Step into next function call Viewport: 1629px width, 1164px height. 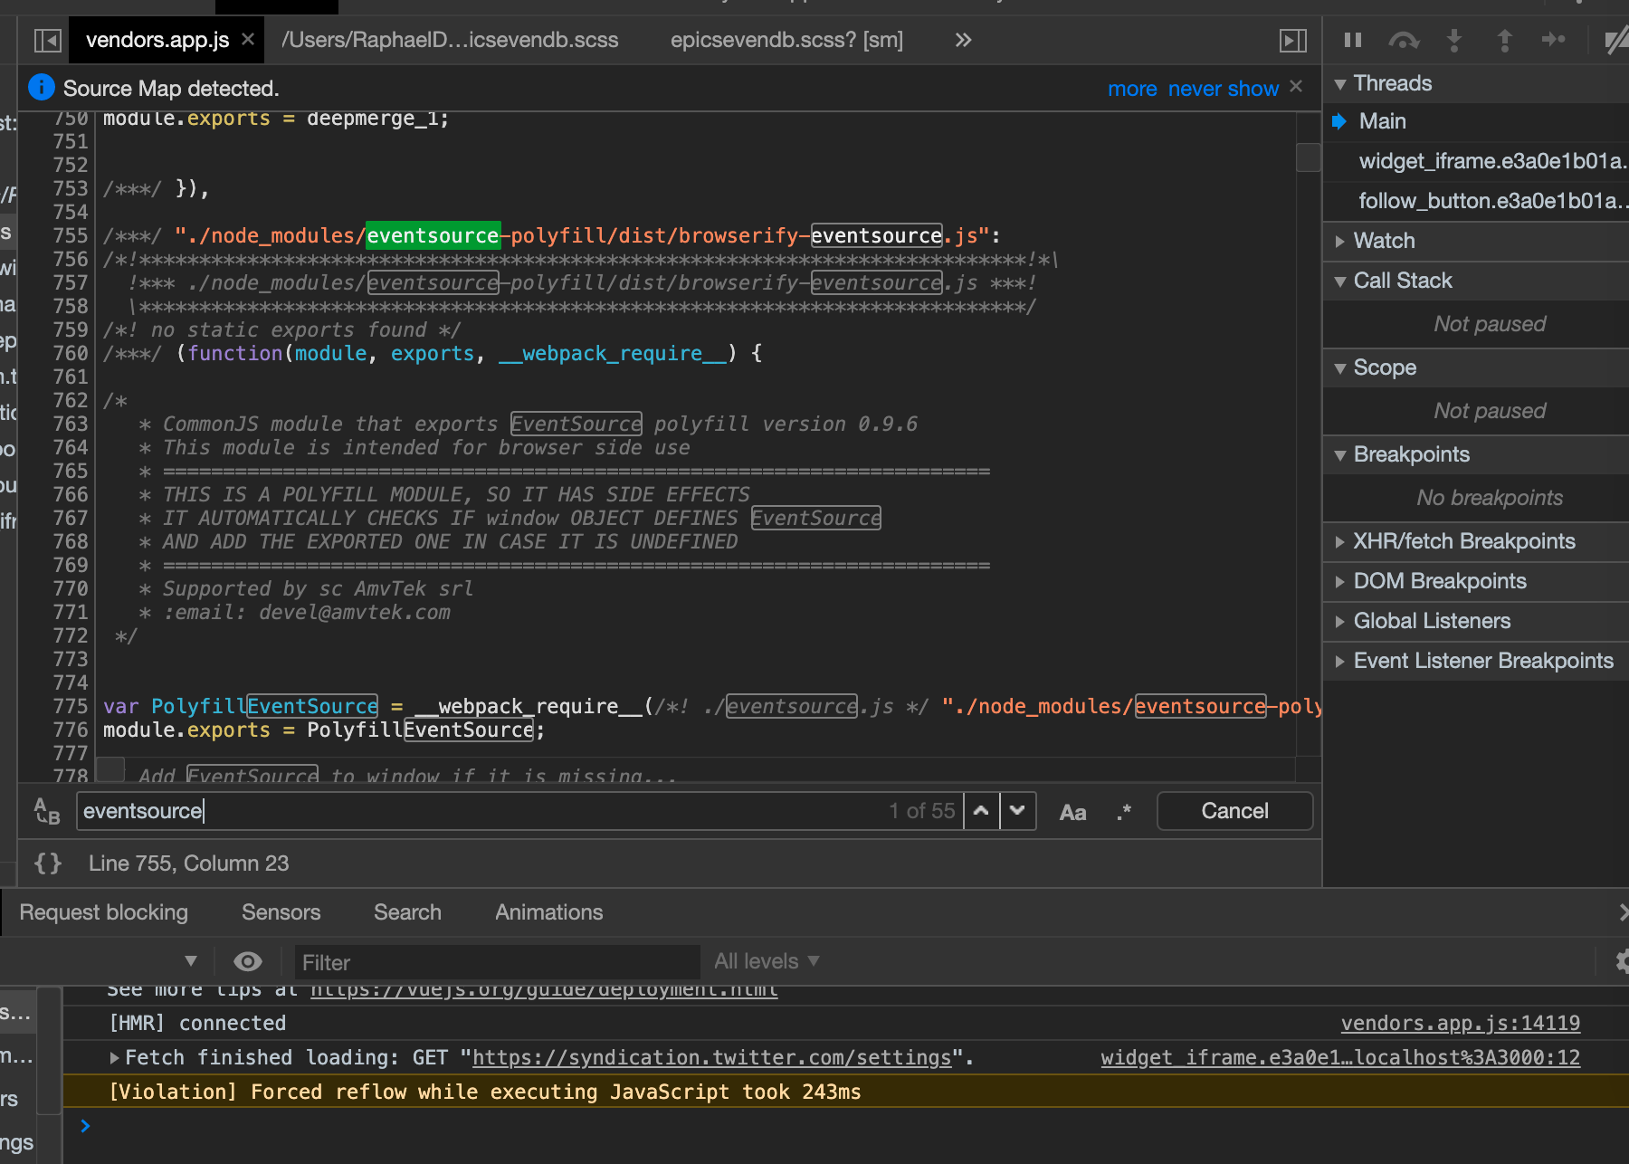pos(1454,40)
